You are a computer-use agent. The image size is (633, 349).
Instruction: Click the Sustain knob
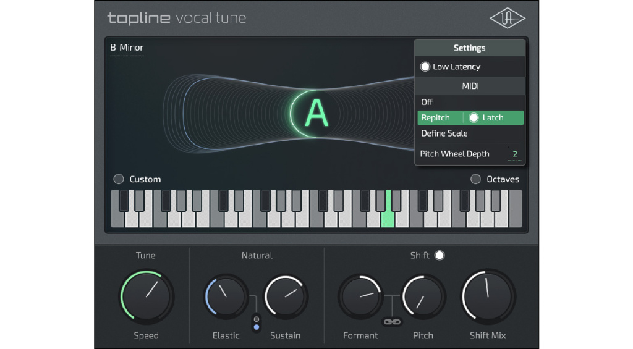coord(286,296)
